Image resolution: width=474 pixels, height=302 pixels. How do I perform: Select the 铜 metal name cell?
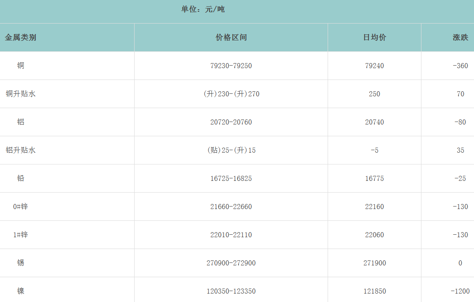click(x=21, y=66)
